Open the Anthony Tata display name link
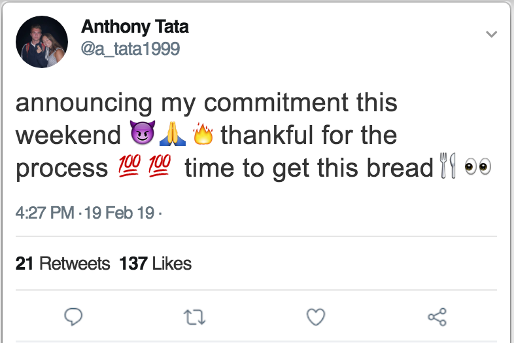The image size is (514, 343). click(135, 27)
